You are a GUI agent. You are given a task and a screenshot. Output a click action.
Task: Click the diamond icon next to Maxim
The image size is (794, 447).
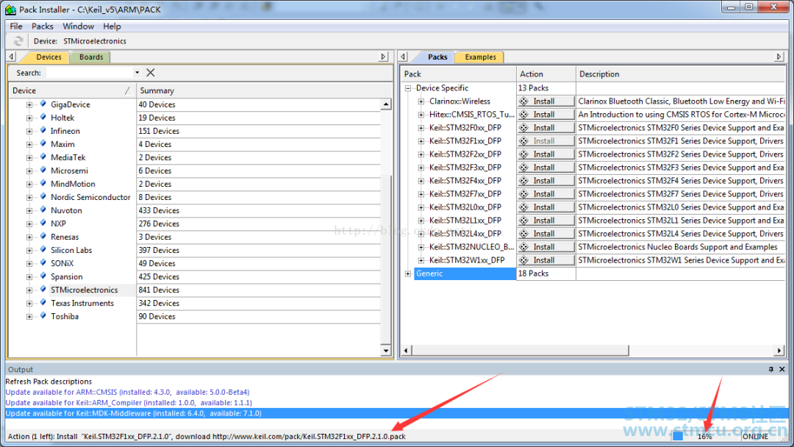(43, 143)
